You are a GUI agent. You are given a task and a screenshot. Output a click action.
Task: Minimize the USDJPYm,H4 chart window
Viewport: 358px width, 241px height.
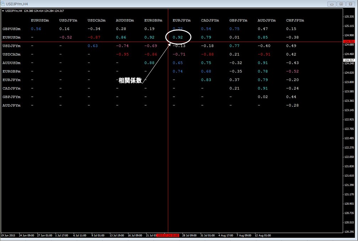pyautogui.click(x=332, y=4)
